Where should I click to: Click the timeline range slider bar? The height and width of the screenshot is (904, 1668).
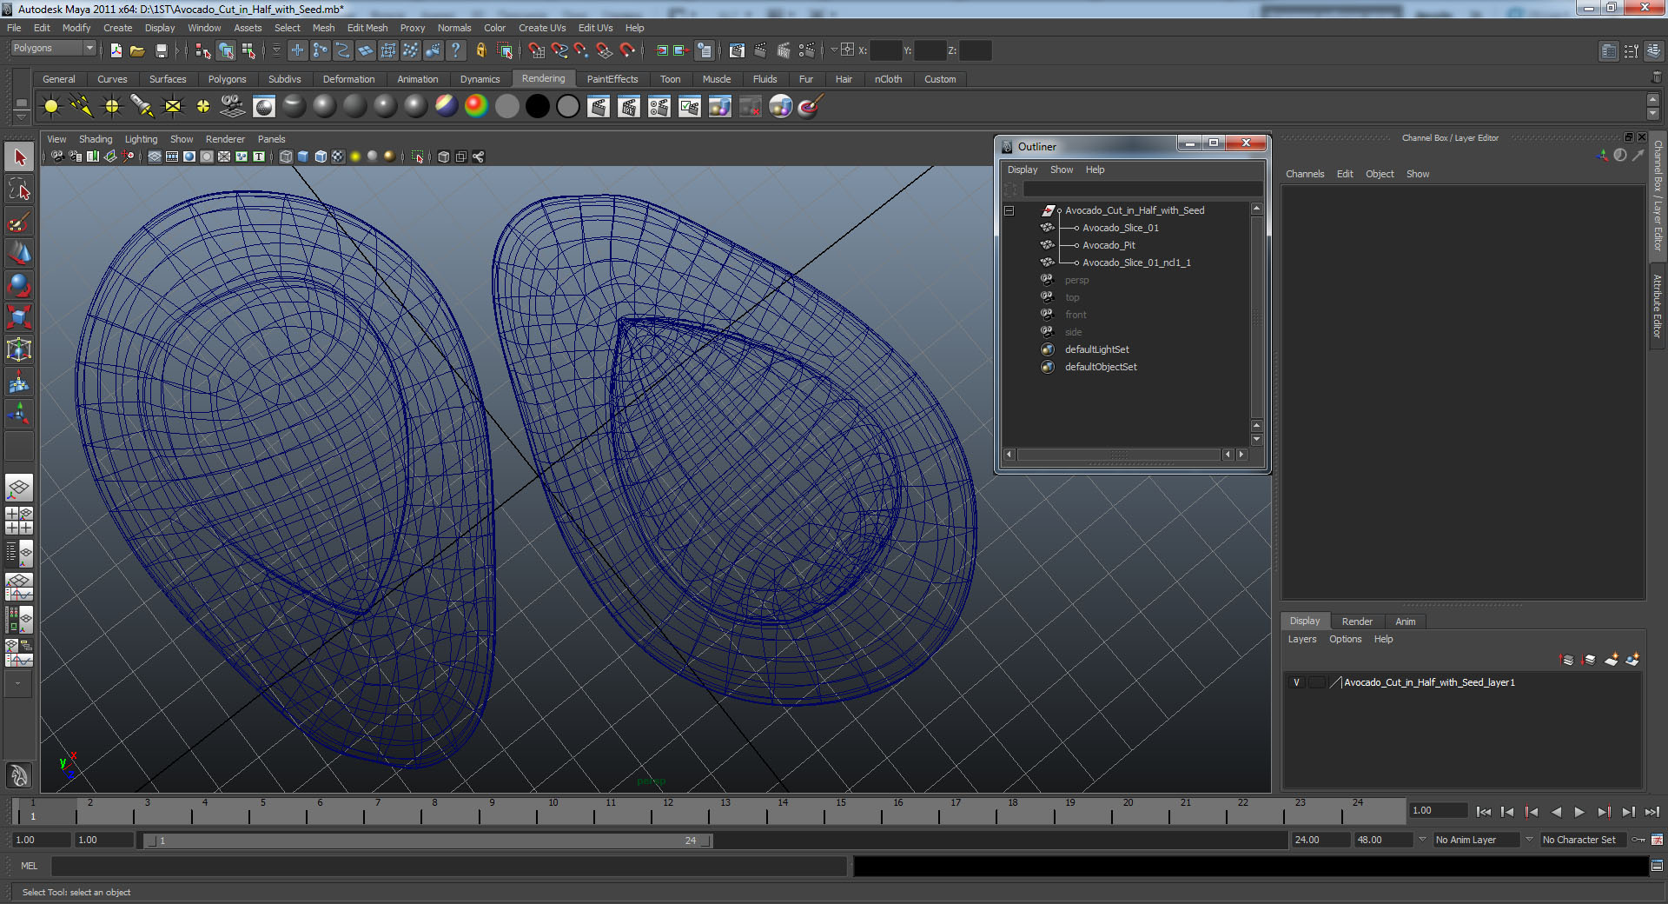(427, 841)
